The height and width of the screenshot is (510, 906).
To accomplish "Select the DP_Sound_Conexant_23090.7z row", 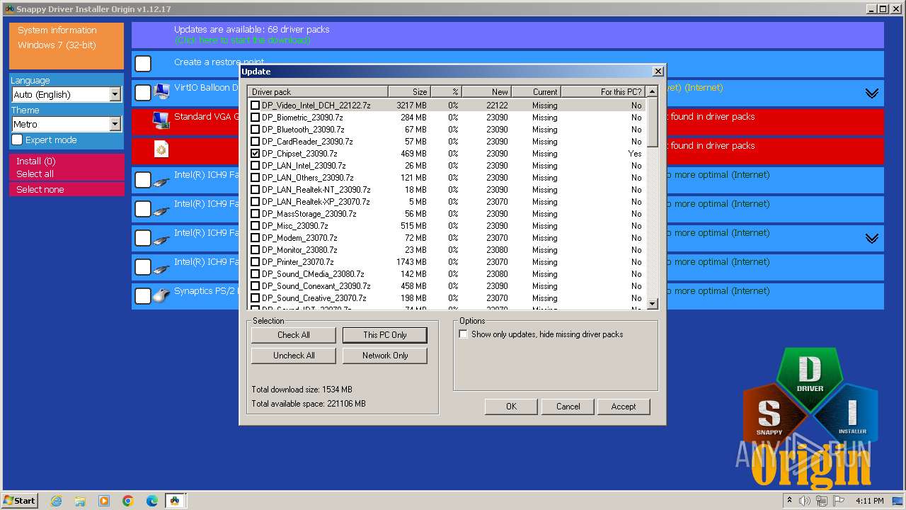I will tap(446, 286).
